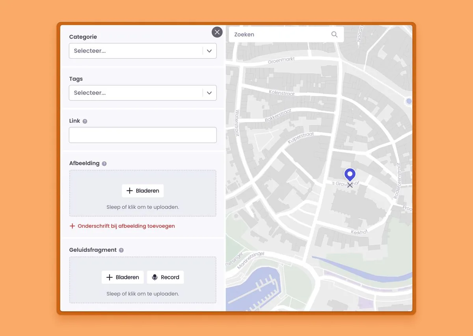Screen dimensions: 473x336
Task: Click the Link input field
Action: pos(143,135)
